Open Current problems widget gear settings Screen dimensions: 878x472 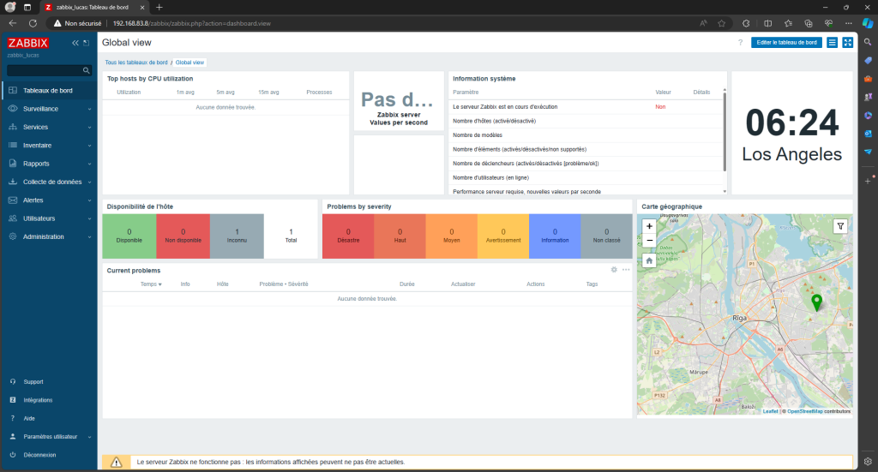614,270
